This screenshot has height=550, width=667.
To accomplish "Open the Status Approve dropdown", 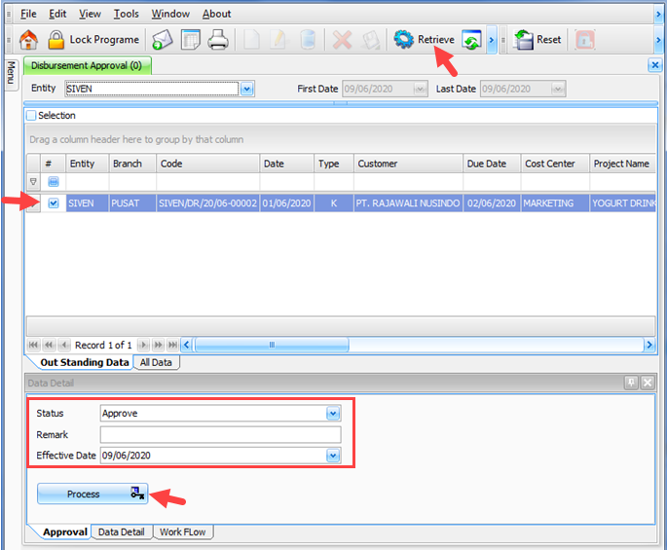I will click(x=333, y=414).
